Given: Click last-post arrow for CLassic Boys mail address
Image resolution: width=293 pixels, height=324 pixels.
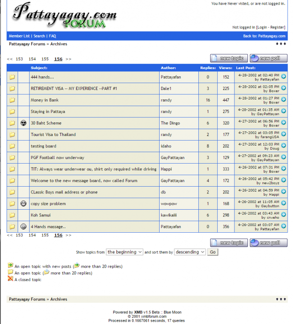Looking at the screenshot, I should 284,191.
